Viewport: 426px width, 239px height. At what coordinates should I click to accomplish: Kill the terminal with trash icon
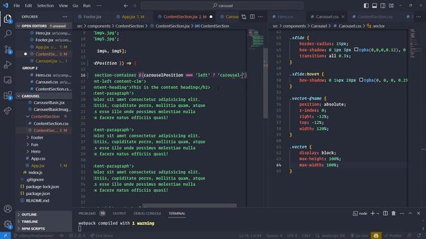pyautogui.click(x=393, y=214)
